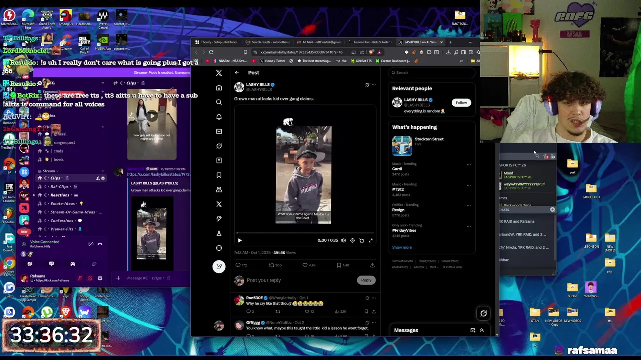Switch to the All Mail Gmail tab
The width and height of the screenshot is (641, 360).
tap(318, 42)
